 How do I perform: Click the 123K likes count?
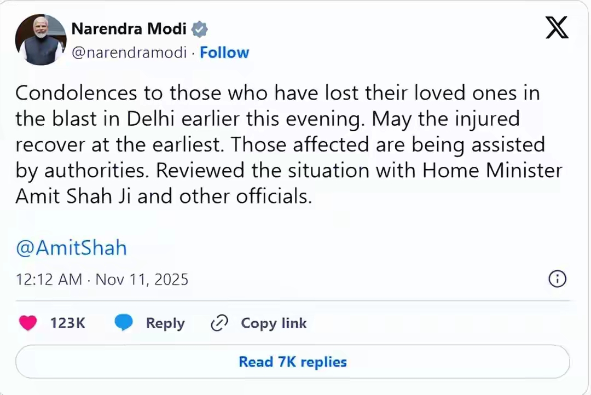coord(68,323)
